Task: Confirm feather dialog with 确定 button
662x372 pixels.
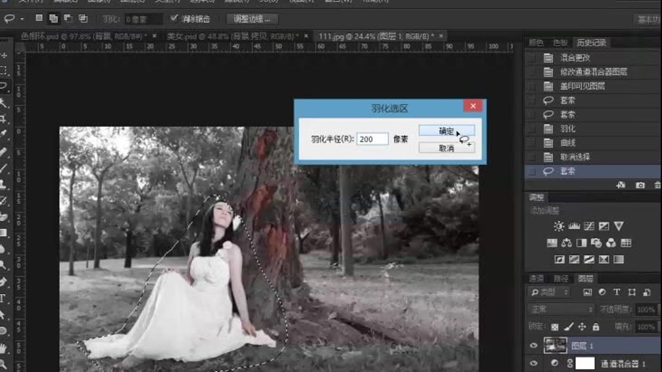Action: (x=447, y=130)
